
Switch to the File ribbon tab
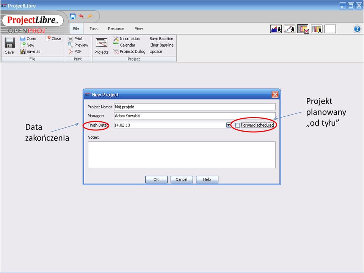coord(76,28)
